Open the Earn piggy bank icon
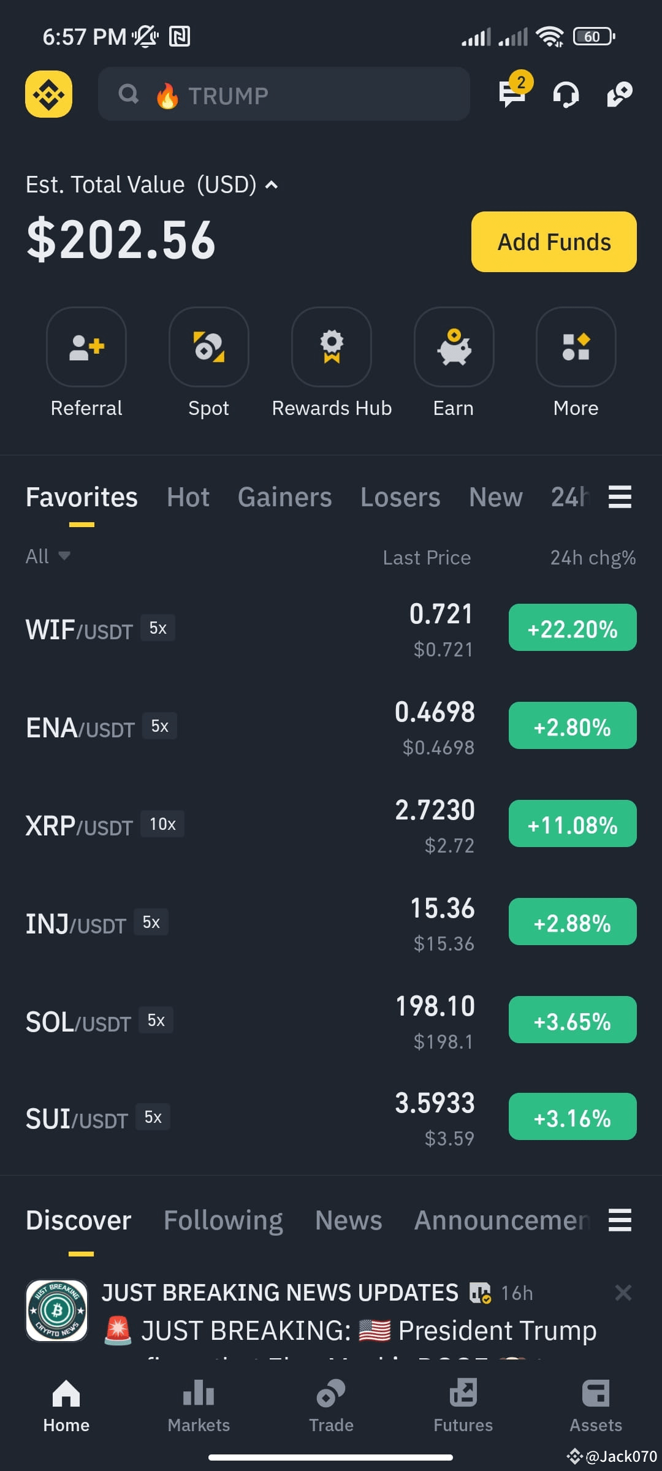The width and height of the screenshot is (662, 1471). [454, 347]
